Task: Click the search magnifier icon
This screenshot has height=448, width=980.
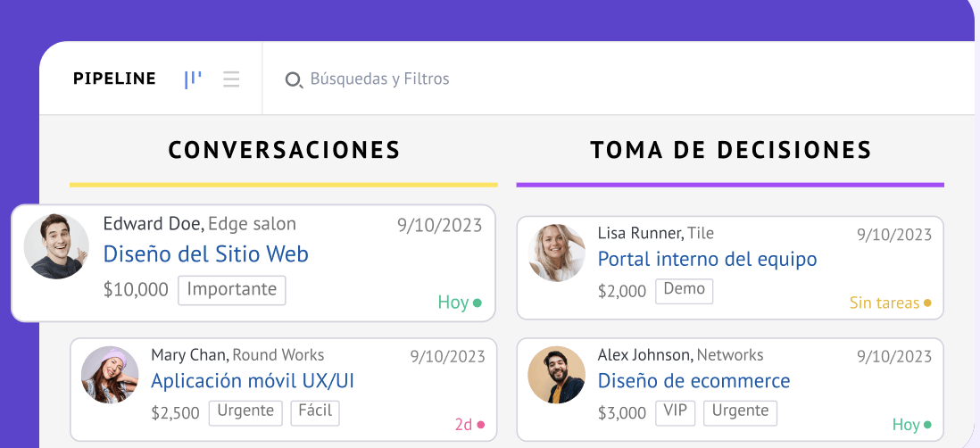Action: point(293,80)
